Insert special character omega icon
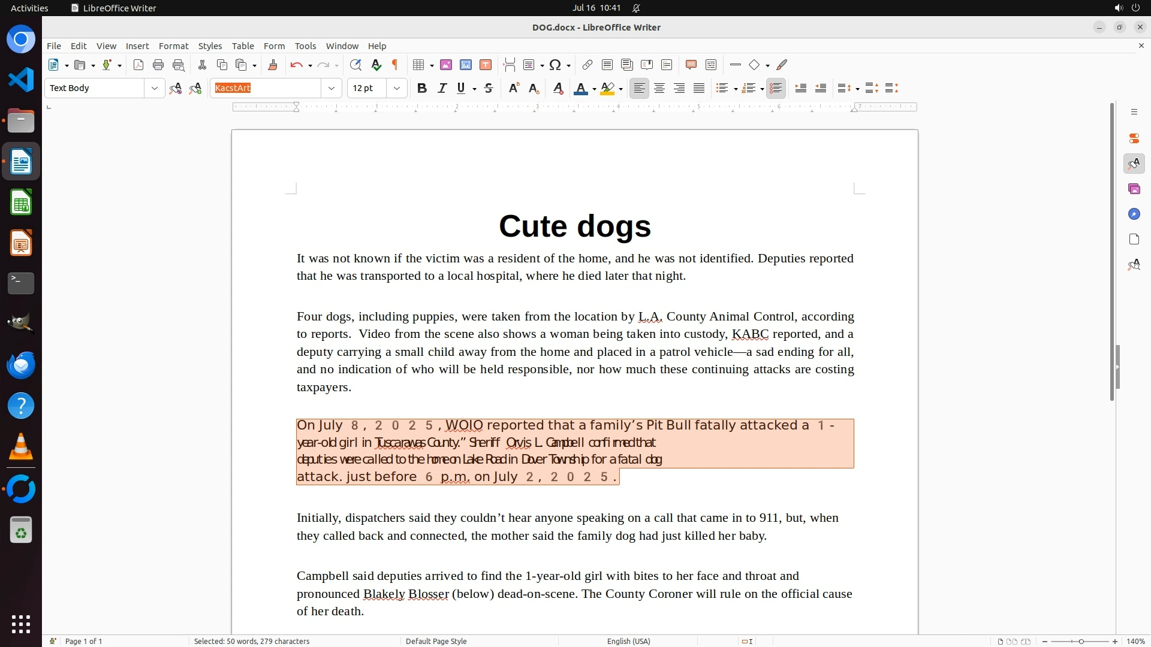The image size is (1151, 647). [555, 65]
